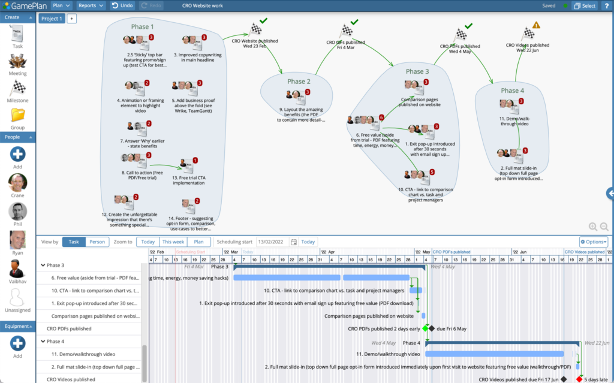Click the zoom in magnifier icon

tap(593, 227)
